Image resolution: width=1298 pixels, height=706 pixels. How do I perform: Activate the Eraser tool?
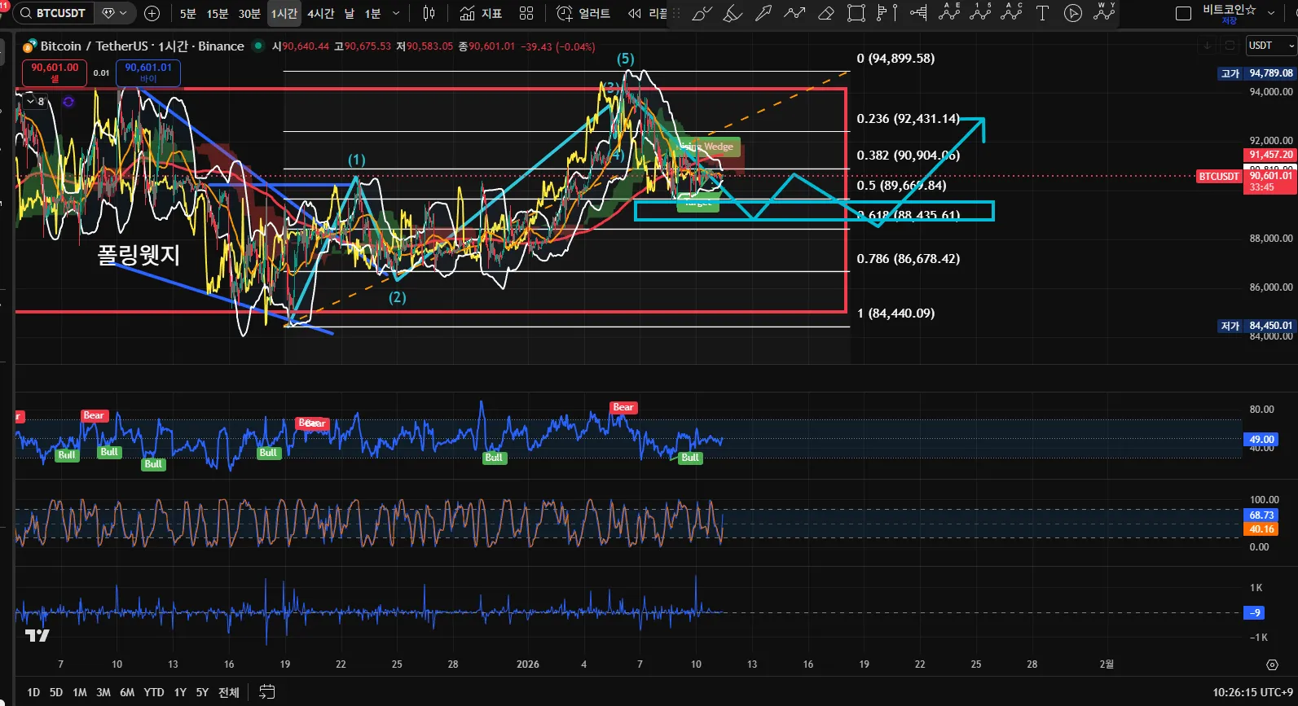coord(825,14)
